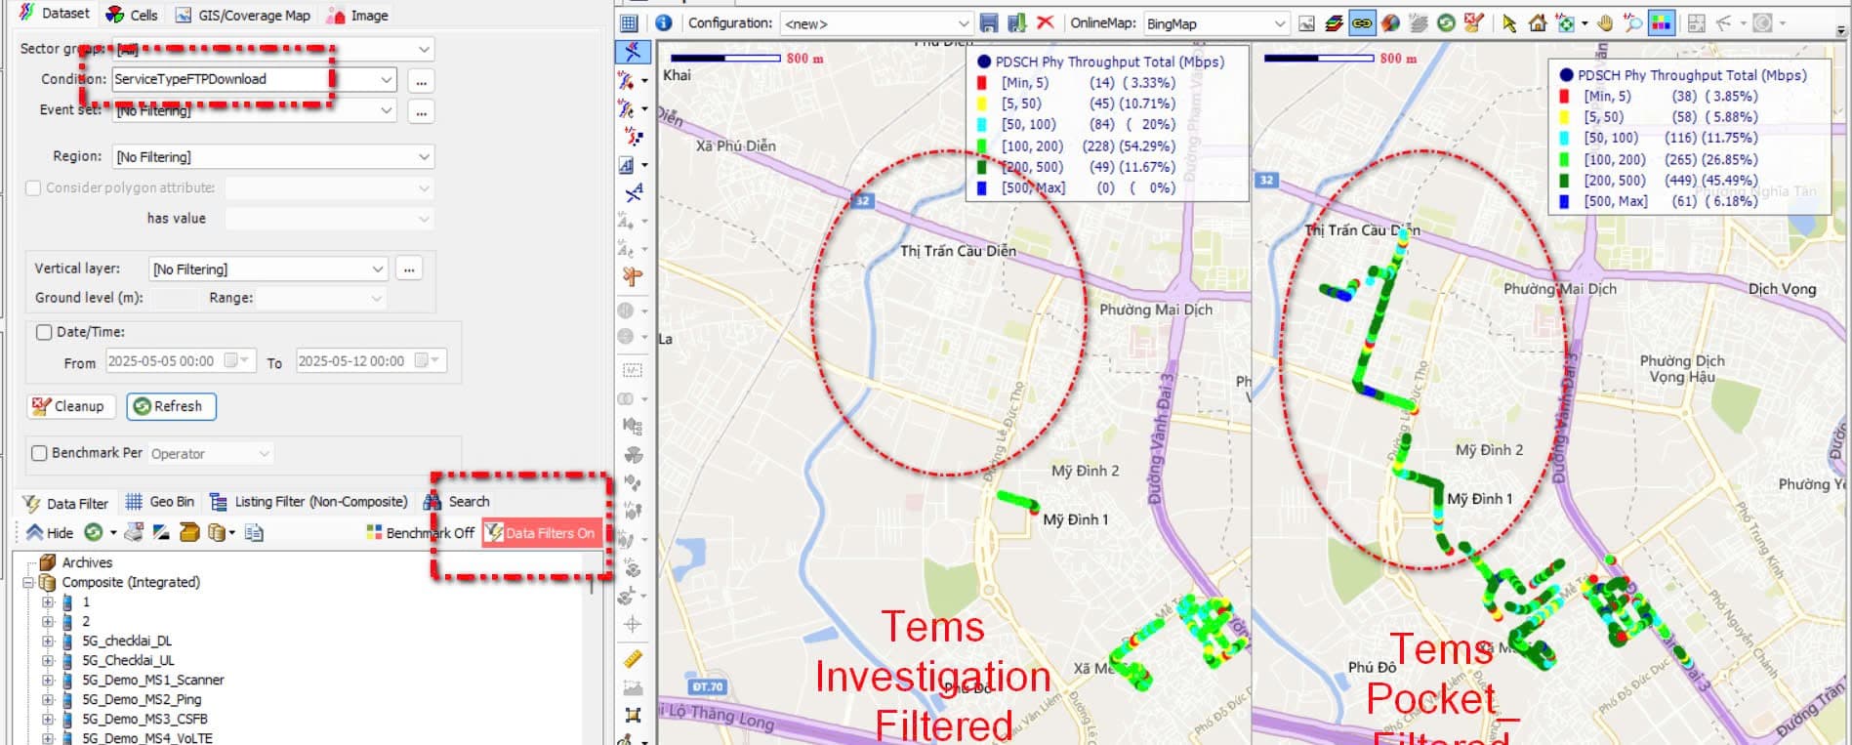This screenshot has width=1852, height=745.
Task: Click ellipsis button next to Condition
Action: click(x=421, y=81)
